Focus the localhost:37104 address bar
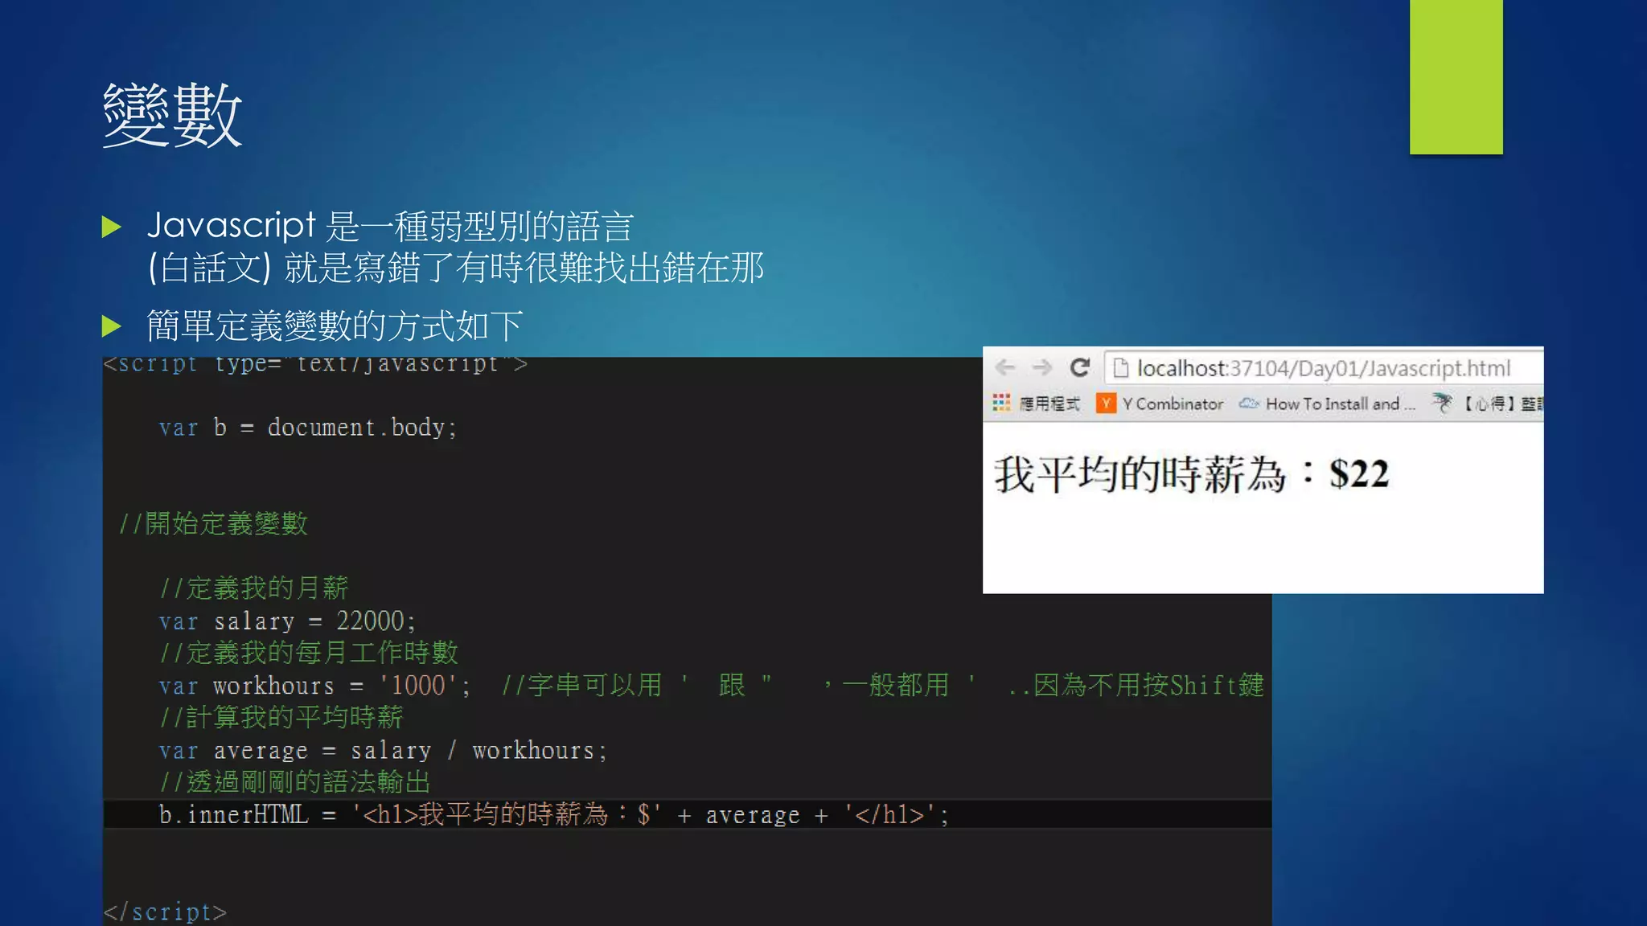This screenshot has width=1647, height=926. click(1324, 368)
